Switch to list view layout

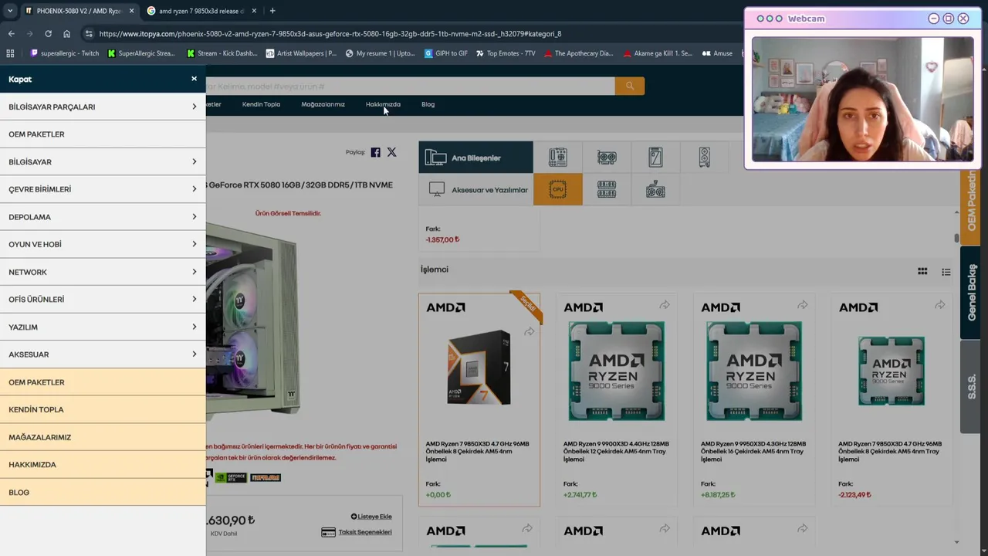946,272
